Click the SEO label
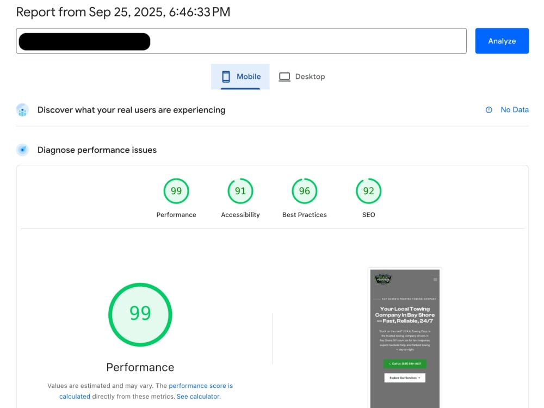The image size is (544, 408). coord(368,215)
